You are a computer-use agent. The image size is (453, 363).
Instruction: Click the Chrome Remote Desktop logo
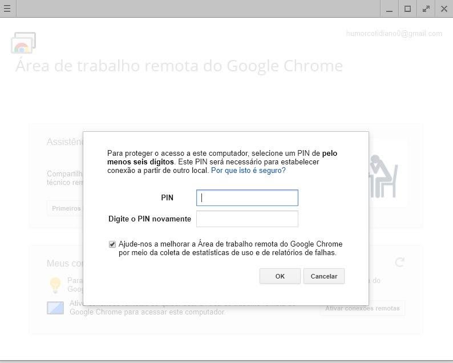[23, 43]
